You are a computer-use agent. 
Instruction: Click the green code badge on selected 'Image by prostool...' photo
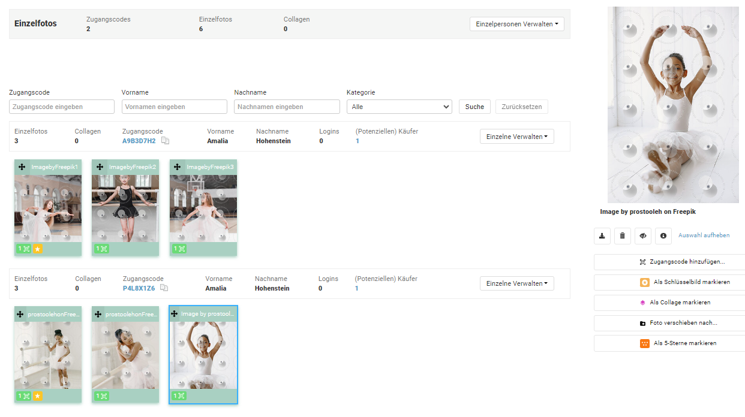point(179,396)
